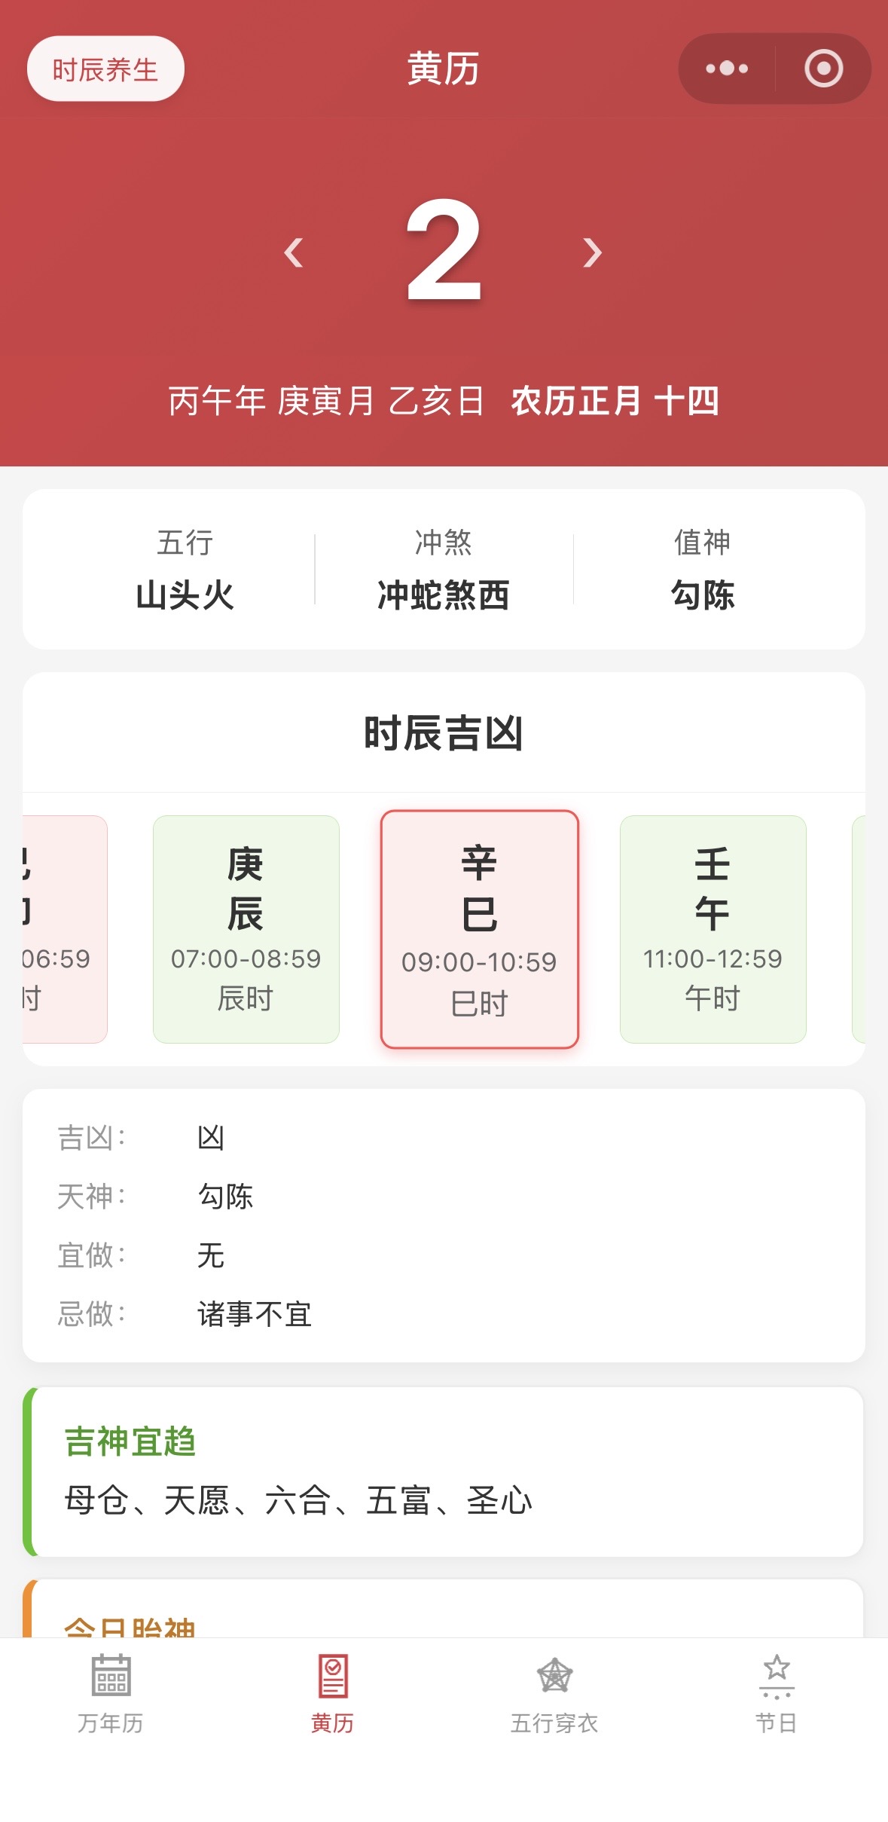
Task: Tap the 冲煞 冲蛇煞西 info cell
Action: click(x=444, y=570)
